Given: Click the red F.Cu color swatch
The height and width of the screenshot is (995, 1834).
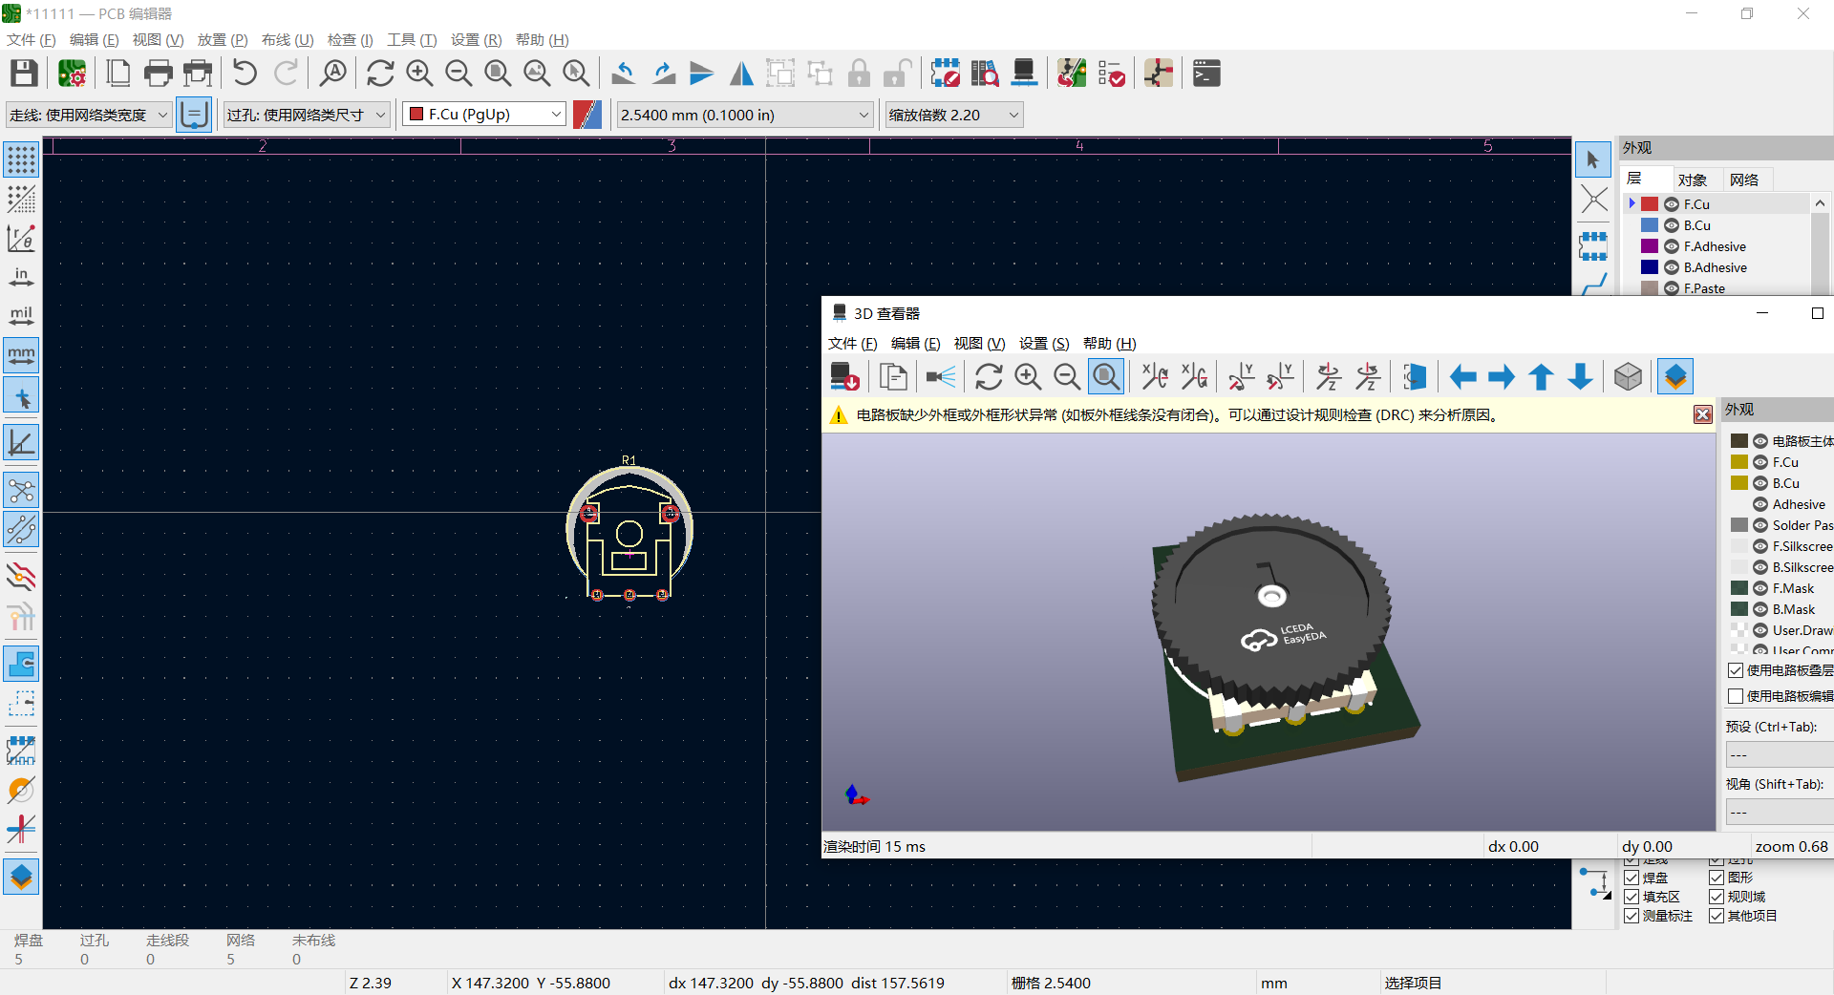Looking at the screenshot, I should coord(1650,204).
